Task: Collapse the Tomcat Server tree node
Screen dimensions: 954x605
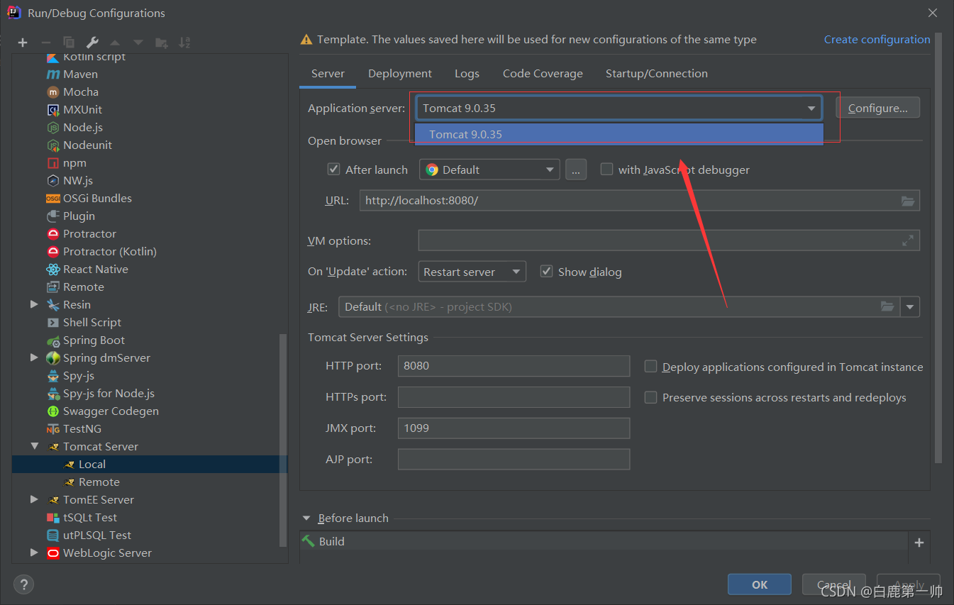Action: tap(34, 446)
